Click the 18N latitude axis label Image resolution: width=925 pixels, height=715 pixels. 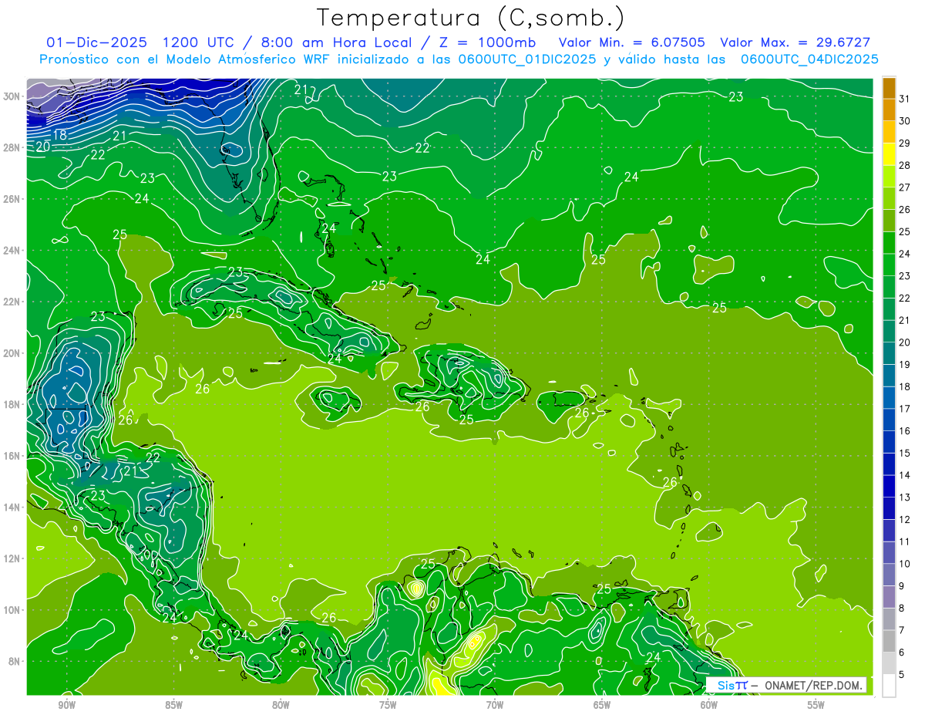(x=13, y=404)
